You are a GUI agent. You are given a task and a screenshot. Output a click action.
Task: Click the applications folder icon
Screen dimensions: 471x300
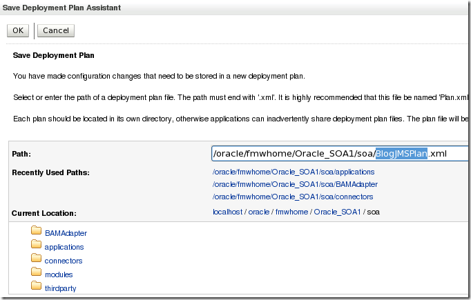[37, 246]
